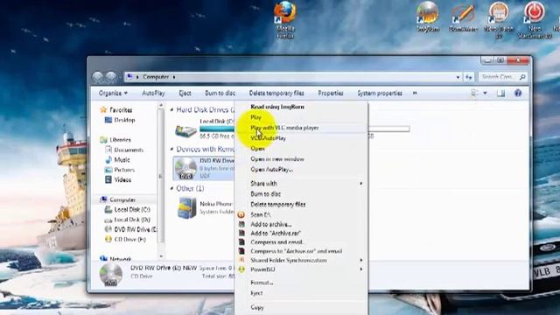Image resolution: width=560 pixels, height=315 pixels.
Task: Show more toolbar commands chevron
Action: (x=415, y=94)
